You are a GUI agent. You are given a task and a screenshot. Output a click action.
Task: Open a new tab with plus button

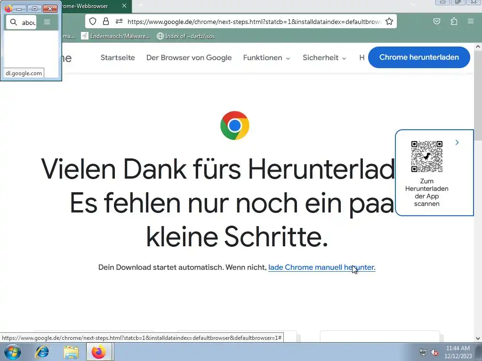tap(140, 5)
